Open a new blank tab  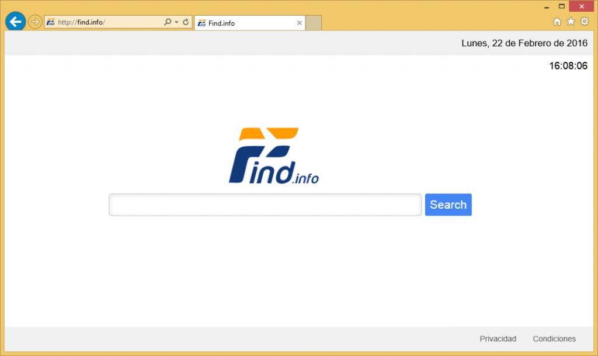(x=314, y=23)
